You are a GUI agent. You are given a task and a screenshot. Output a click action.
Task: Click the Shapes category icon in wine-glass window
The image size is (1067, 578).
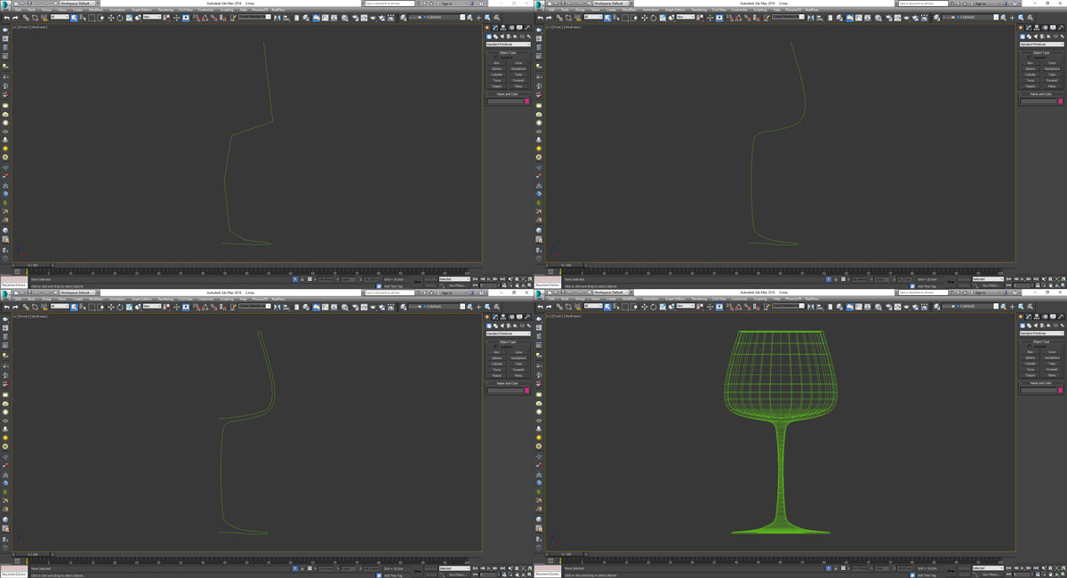click(x=1029, y=325)
